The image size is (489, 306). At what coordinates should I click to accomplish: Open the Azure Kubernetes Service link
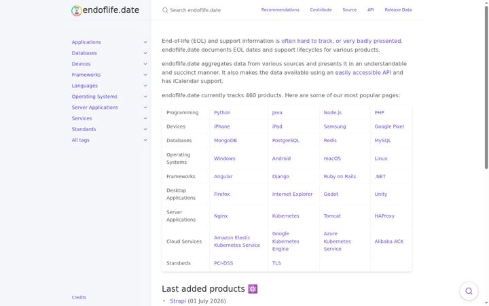337,241
